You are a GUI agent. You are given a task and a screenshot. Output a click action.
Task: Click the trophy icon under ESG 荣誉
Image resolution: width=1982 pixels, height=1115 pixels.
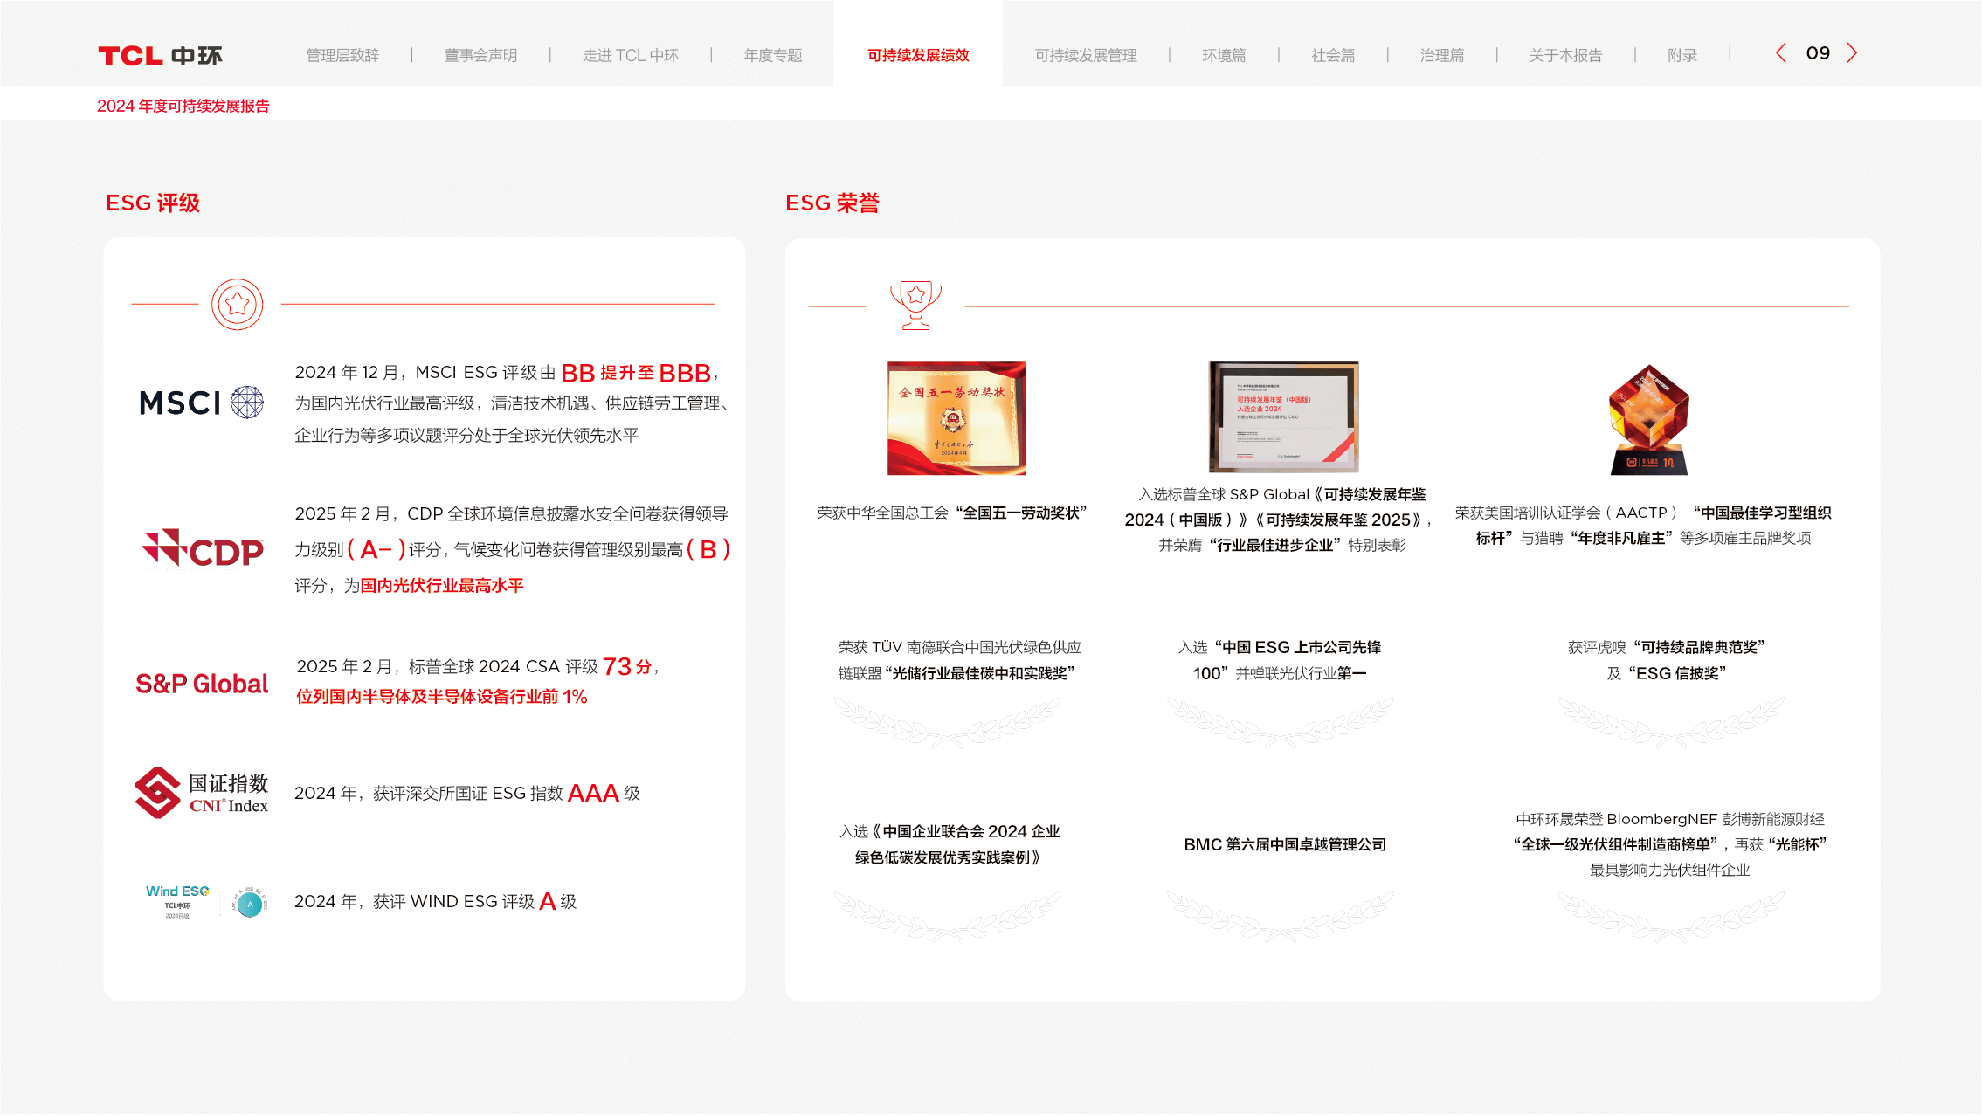(915, 305)
